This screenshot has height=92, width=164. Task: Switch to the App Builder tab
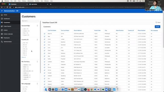[38, 4]
